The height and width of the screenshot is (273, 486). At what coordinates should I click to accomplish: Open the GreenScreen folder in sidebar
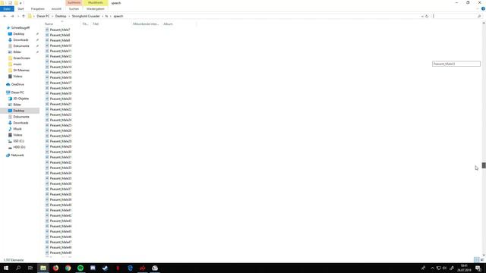pyautogui.click(x=22, y=58)
